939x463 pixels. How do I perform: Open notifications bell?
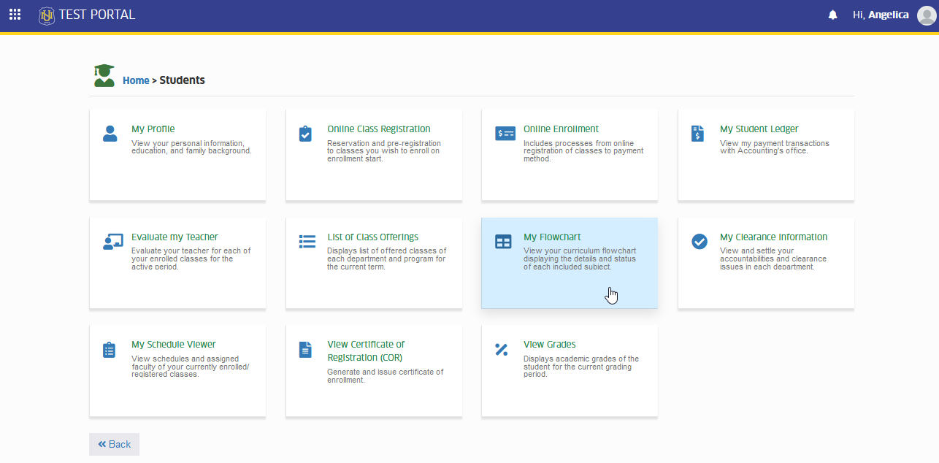click(x=832, y=15)
